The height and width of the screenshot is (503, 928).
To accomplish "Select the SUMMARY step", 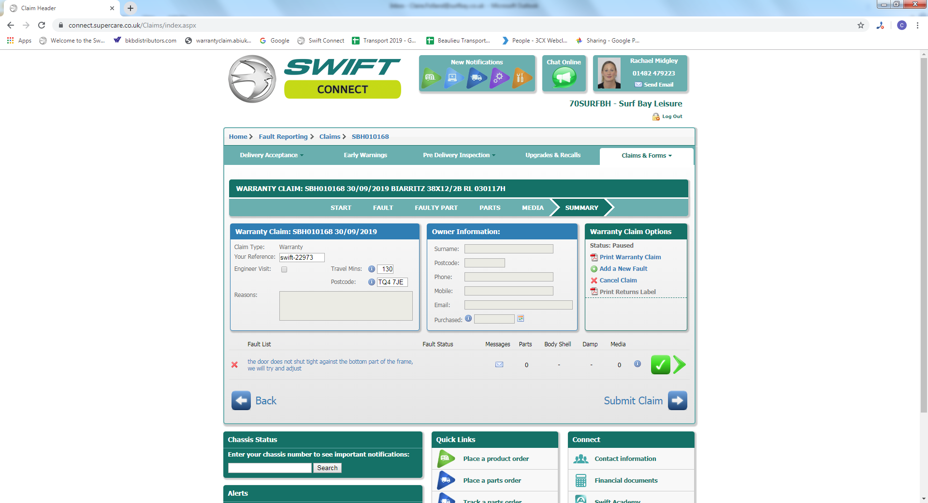I will 581,207.
